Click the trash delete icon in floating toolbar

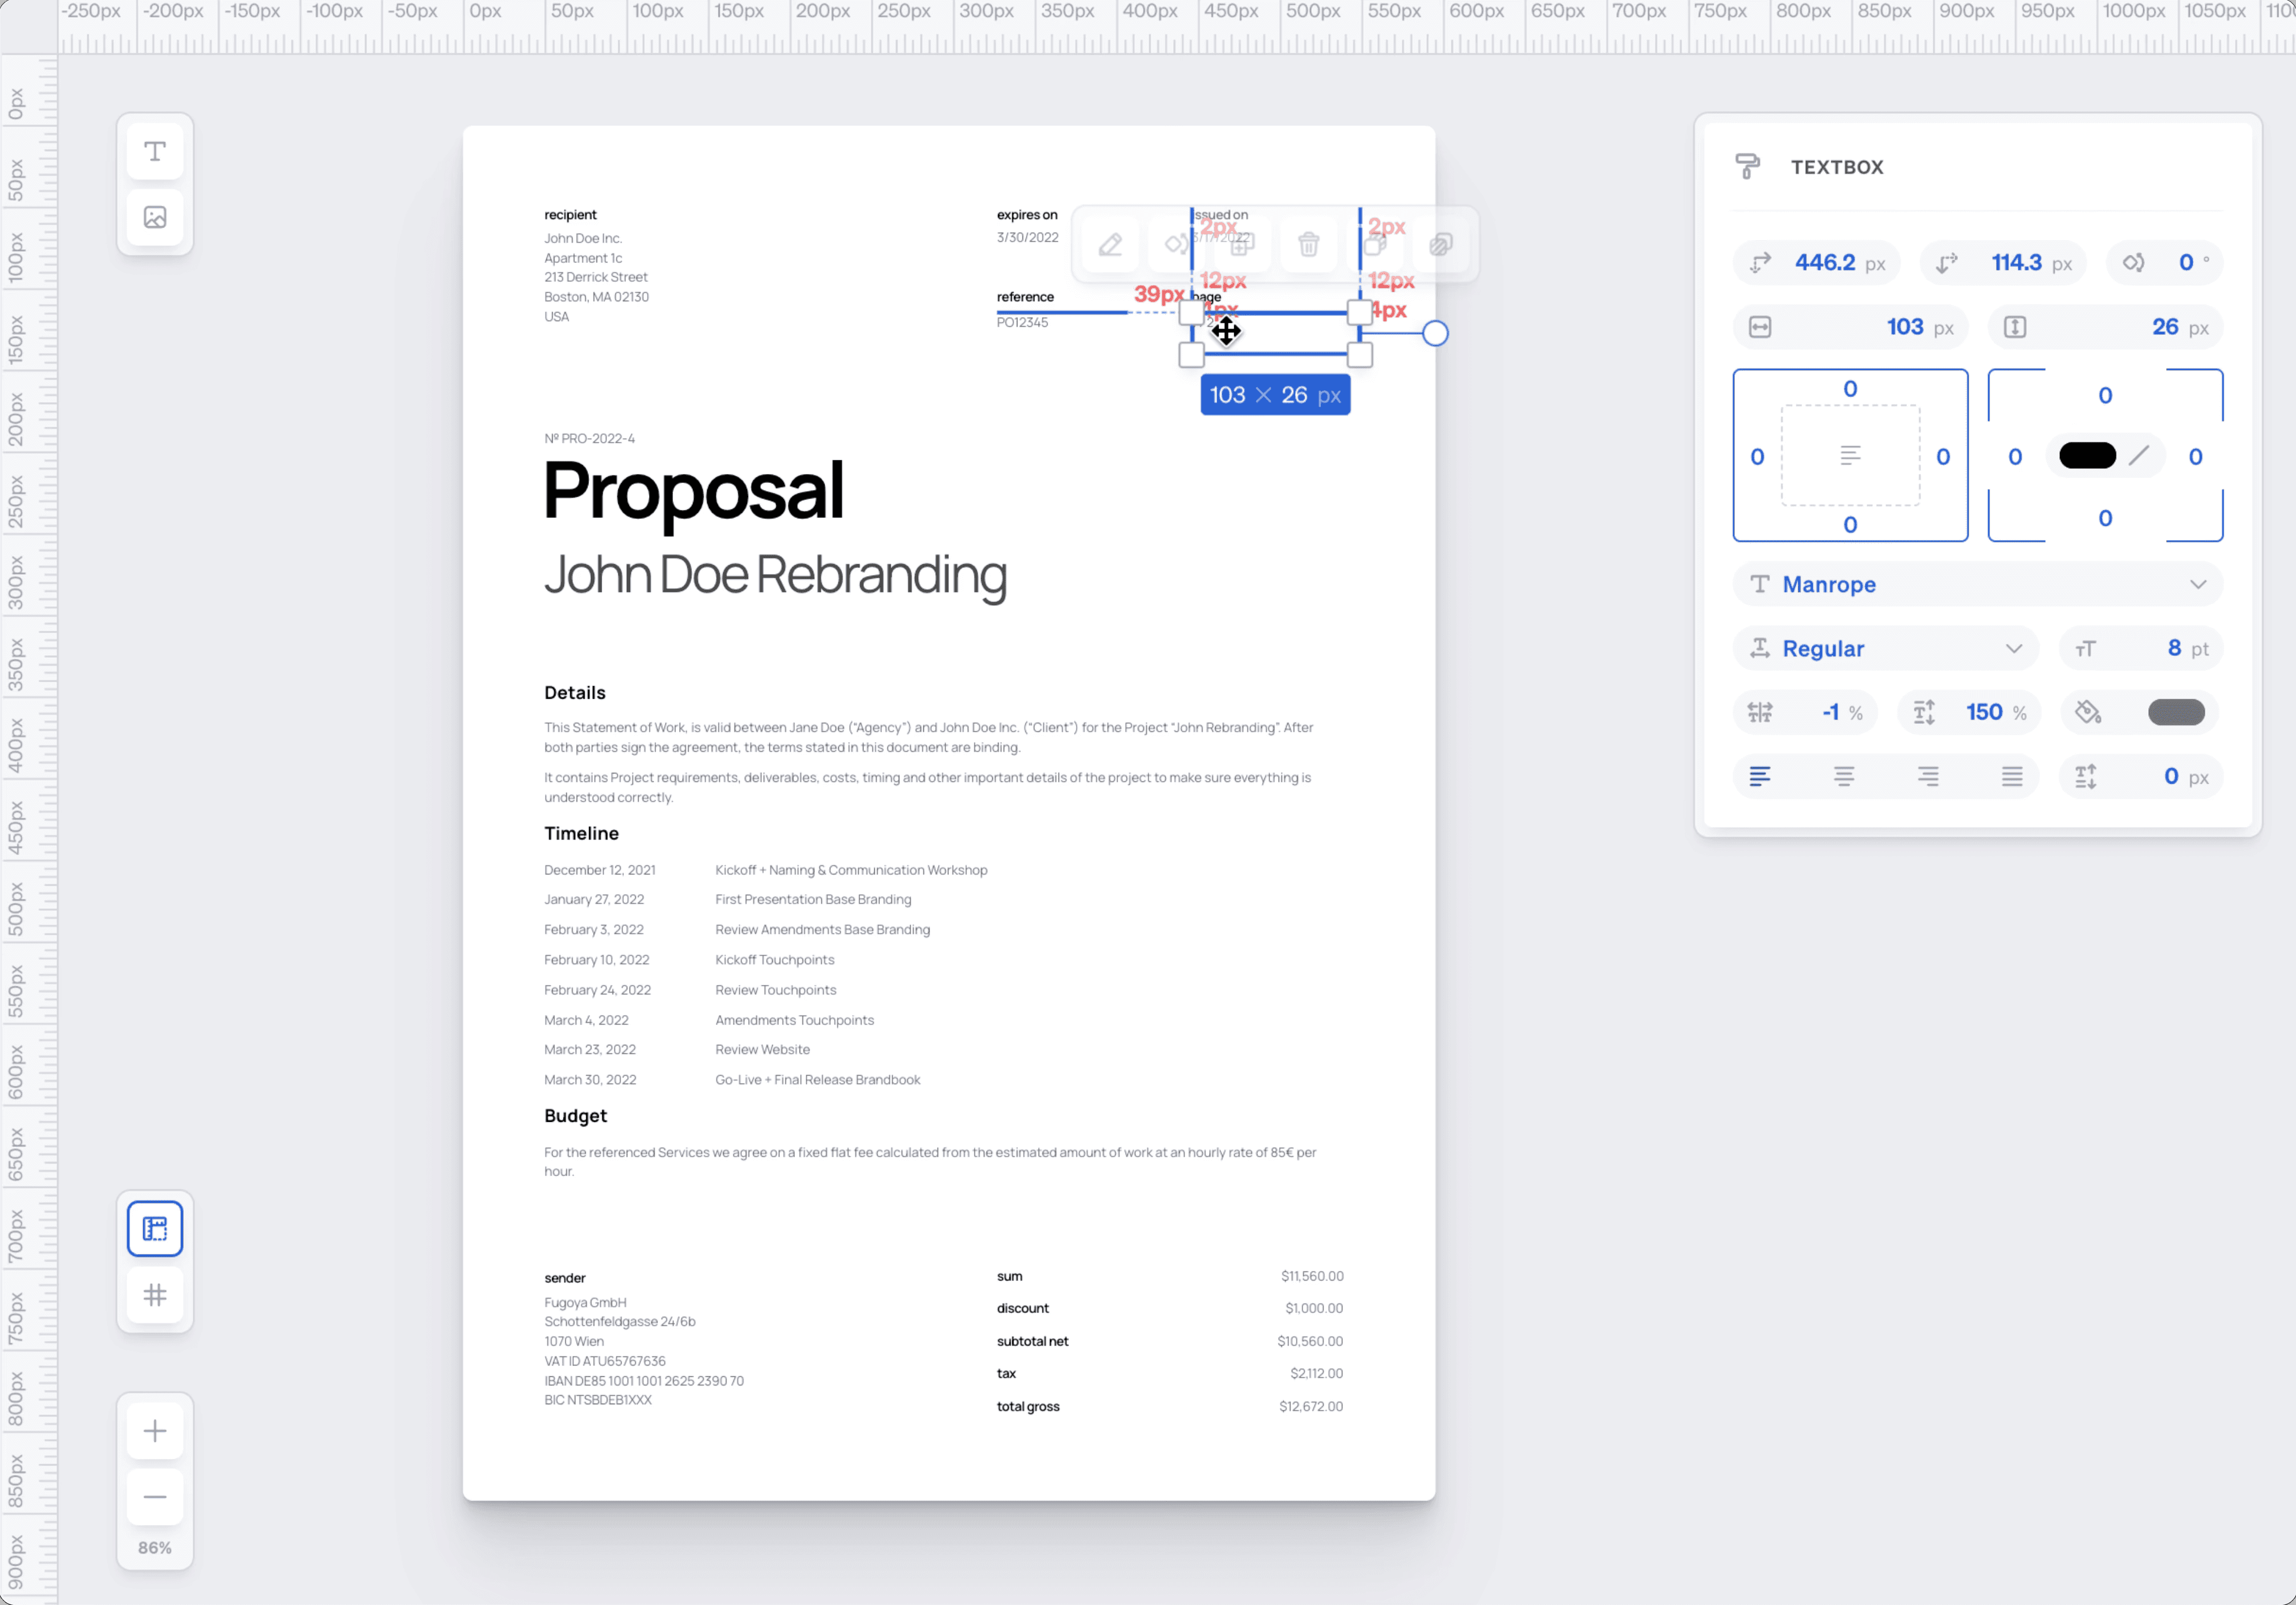tap(1308, 244)
